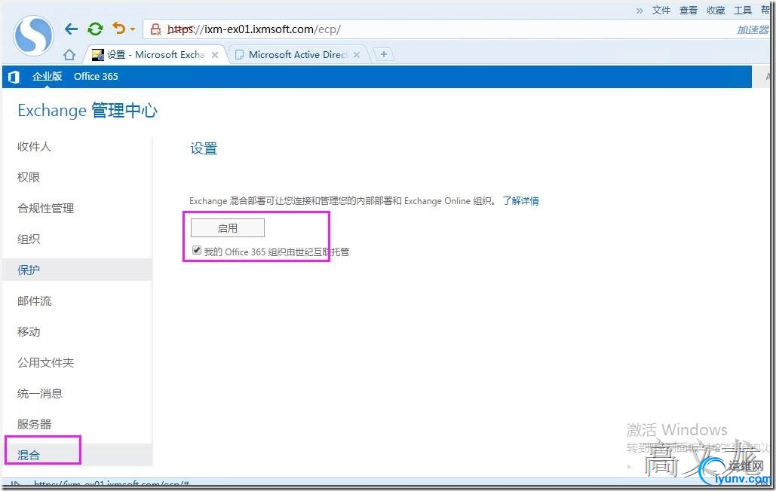The image size is (776, 491).
Task: Open the 了解详情 link
Action: 520,201
